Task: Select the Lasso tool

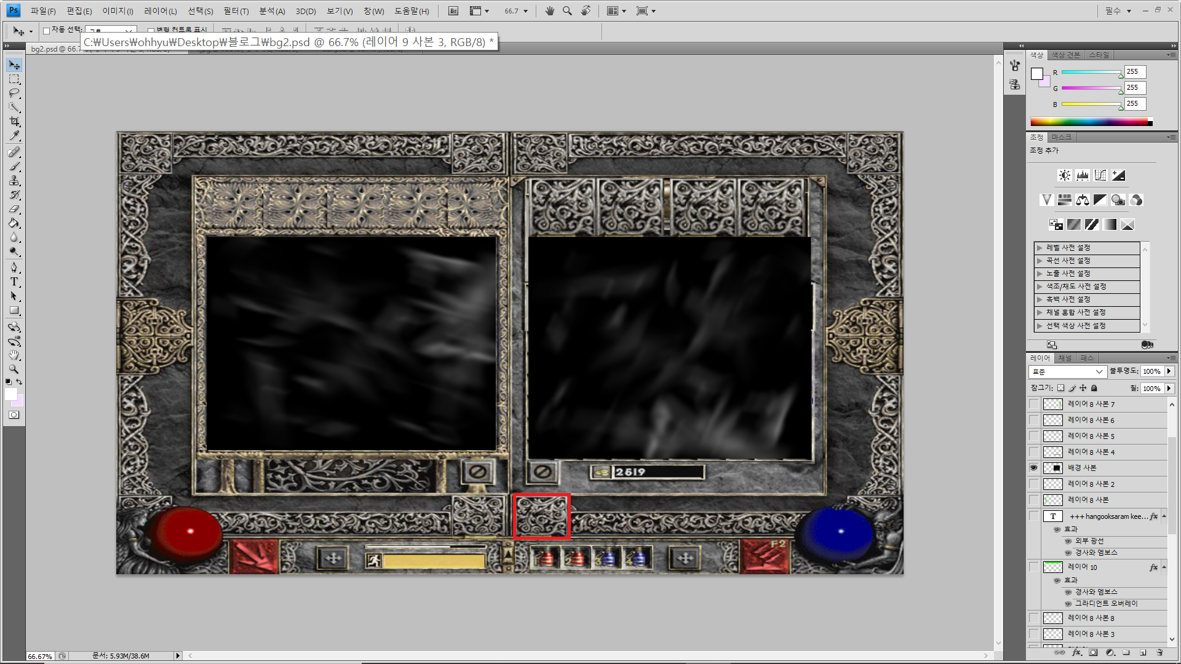Action: pos(14,93)
